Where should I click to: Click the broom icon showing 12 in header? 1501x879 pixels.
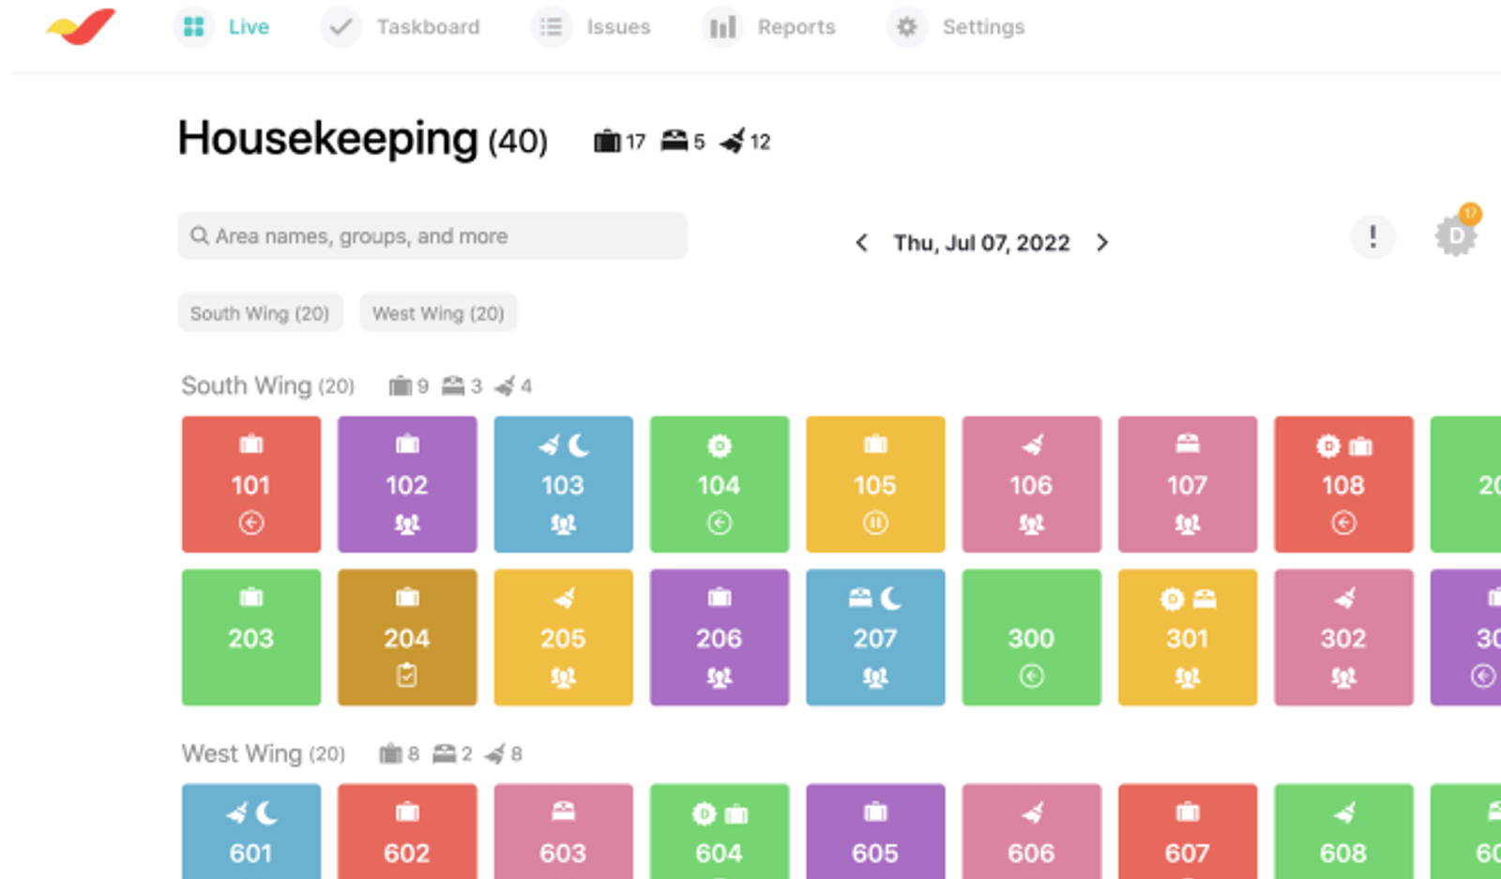coord(733,141)
